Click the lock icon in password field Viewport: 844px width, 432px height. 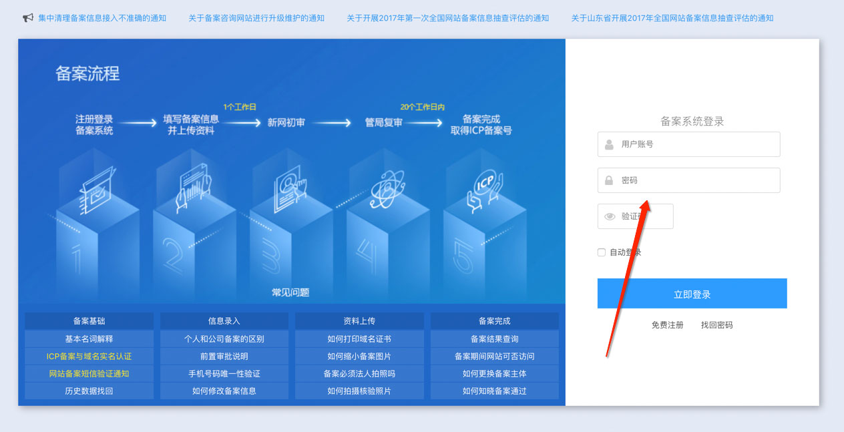coord(609,180)
